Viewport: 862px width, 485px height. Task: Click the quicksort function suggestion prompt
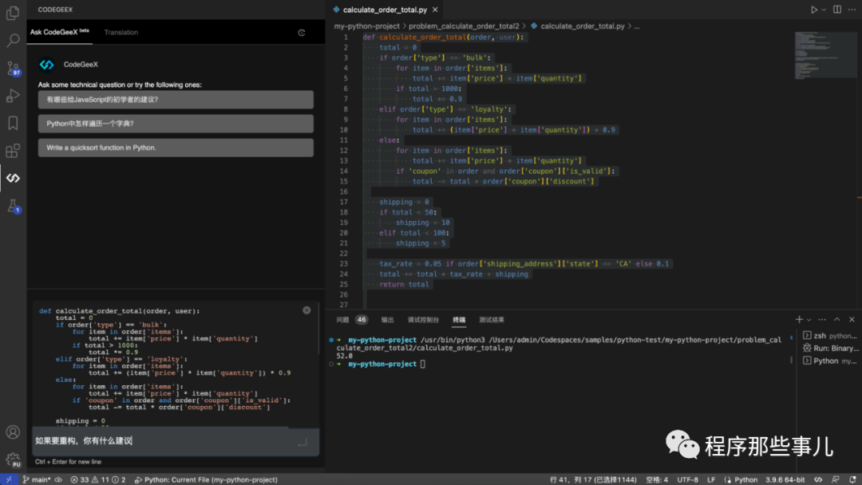click(x=174, y=148)
